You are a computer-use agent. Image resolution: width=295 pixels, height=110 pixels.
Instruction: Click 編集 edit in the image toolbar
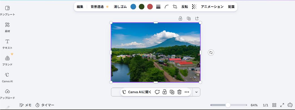pyautogui.click(x=80, y=7)
